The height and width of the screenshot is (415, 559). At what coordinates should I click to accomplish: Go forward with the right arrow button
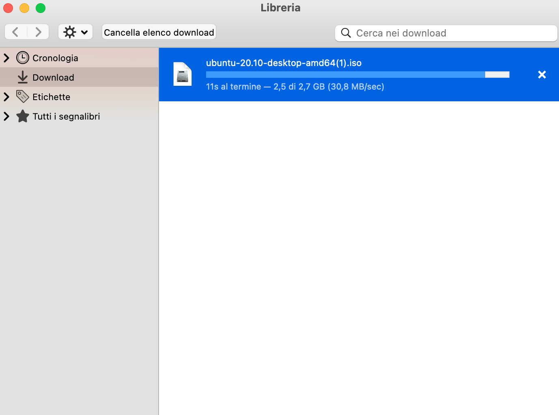38,32
